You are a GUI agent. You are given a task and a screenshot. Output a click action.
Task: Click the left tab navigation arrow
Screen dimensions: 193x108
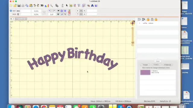click(11, 19)
